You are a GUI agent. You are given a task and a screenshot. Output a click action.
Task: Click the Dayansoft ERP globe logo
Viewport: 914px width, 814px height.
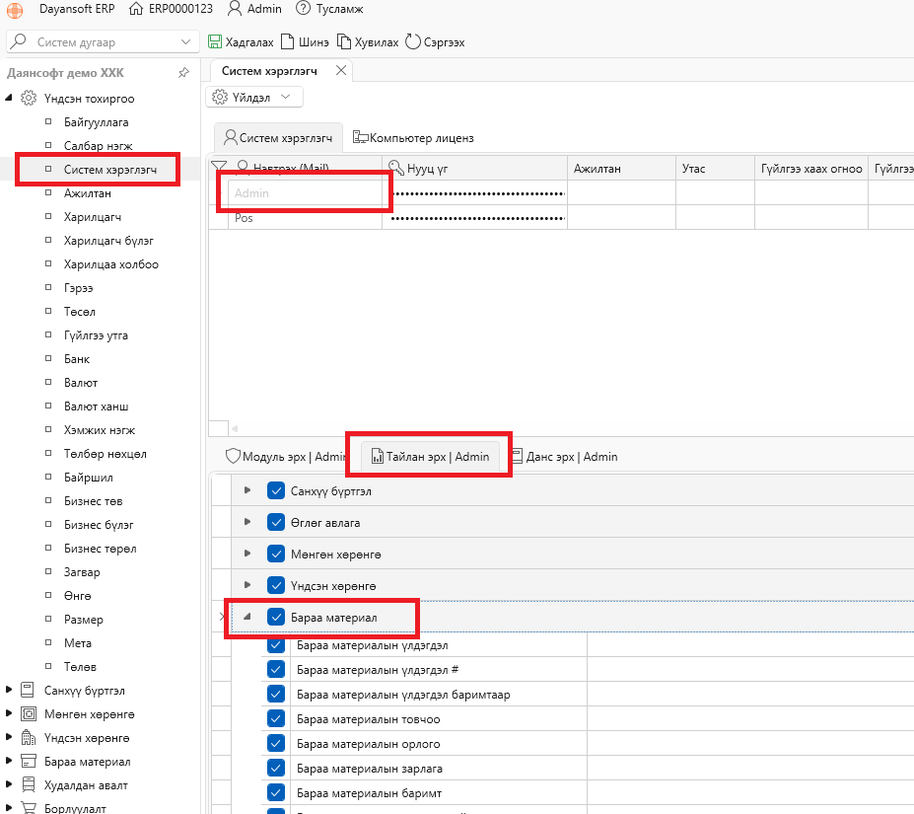(15, 10)
